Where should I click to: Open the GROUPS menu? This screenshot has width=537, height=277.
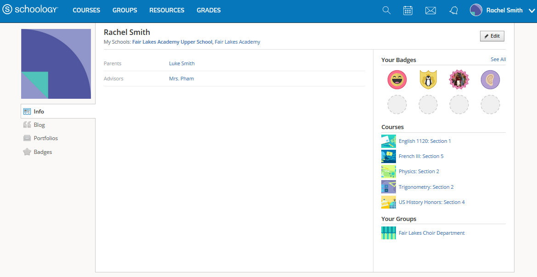coord(124,10)
